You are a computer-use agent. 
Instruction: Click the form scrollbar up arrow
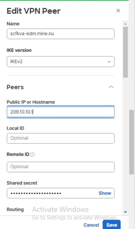coord(126,24)
